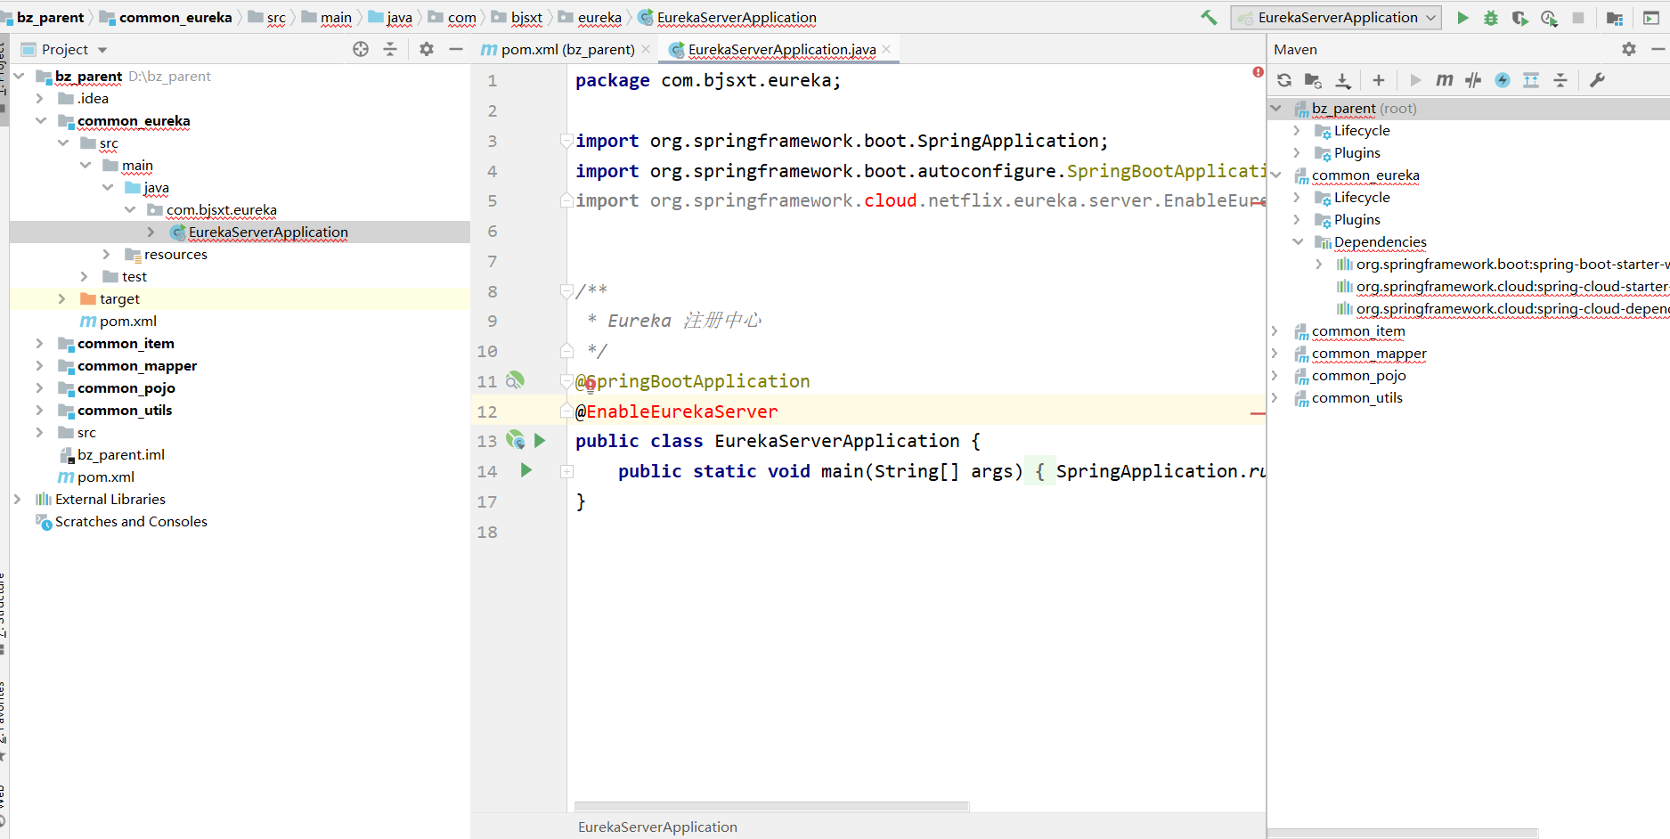Open Run Anything icon at toolbar end
Image resolution: width=1670 pixels, height=839 pixels.
1651,17
